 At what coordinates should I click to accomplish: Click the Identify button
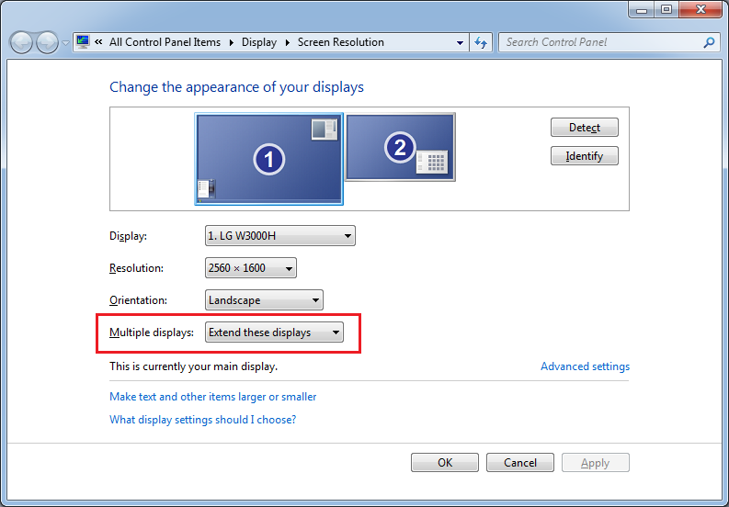point(585,155)
